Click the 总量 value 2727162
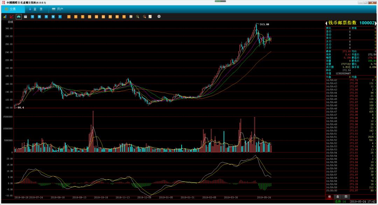 point(346,64)
